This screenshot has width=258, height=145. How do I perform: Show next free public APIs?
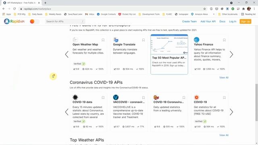[x=231, y=54]
